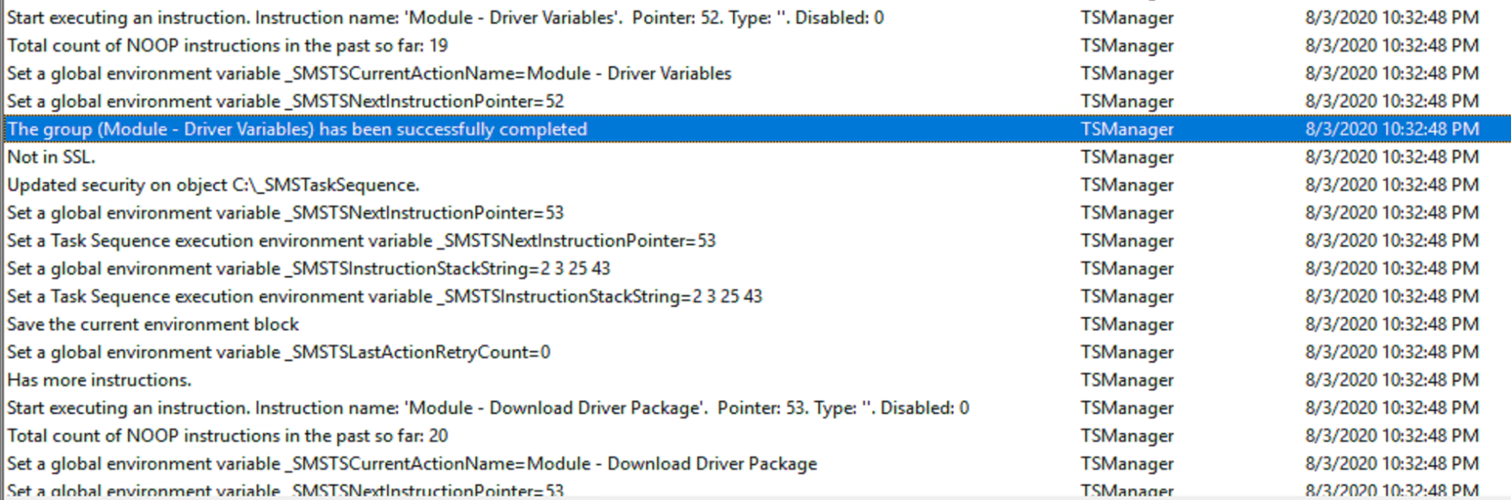The height and width of the screenshot is (500, 1511).
Task: Click the highlighted 'successfully completed' group message
Action: pyautogui.click(x=297, y=129)
